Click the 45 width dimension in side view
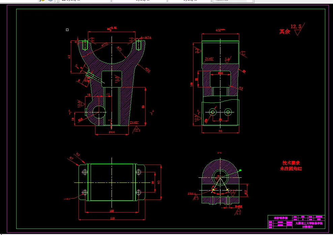 coord(220,131)
